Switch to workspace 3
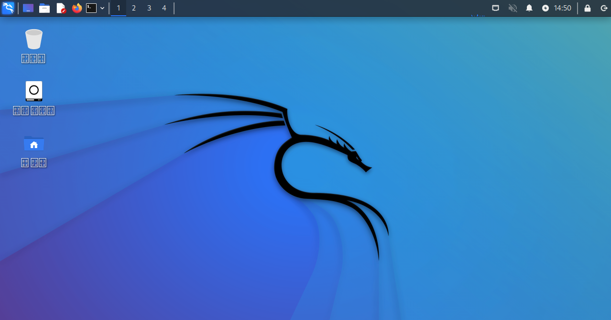The width and height of the screenshot is (611, 320). [x=149, y=8]
